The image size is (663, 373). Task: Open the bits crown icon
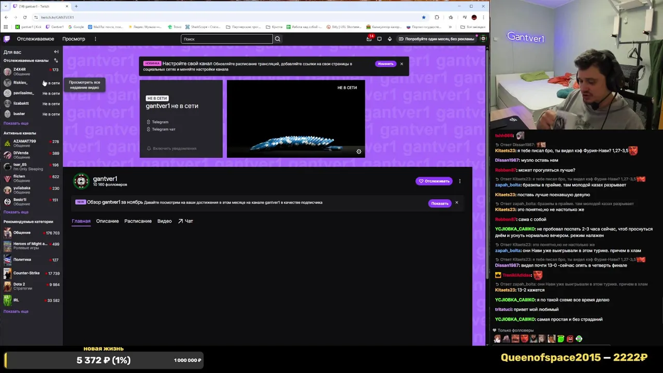[390, 39]
